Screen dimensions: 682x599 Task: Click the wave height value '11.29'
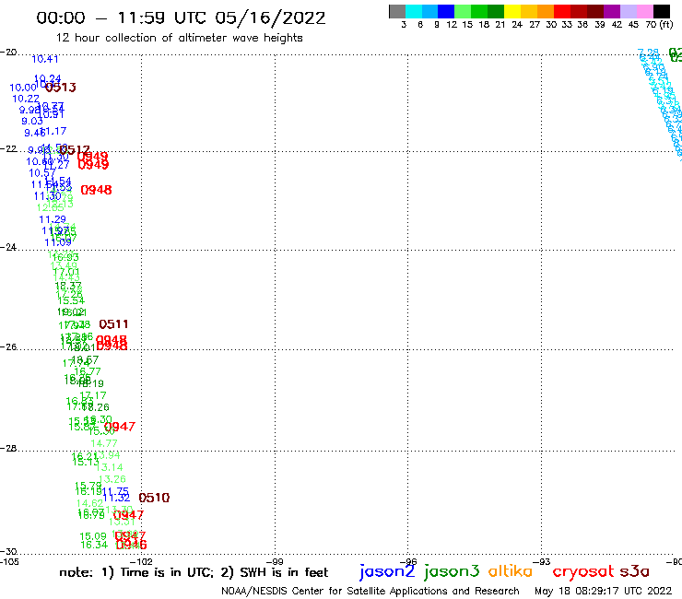click(53, 219)
